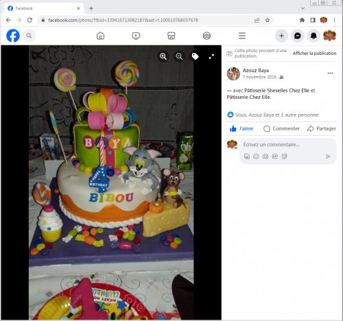Click the browser back arrow

point(8,20)
